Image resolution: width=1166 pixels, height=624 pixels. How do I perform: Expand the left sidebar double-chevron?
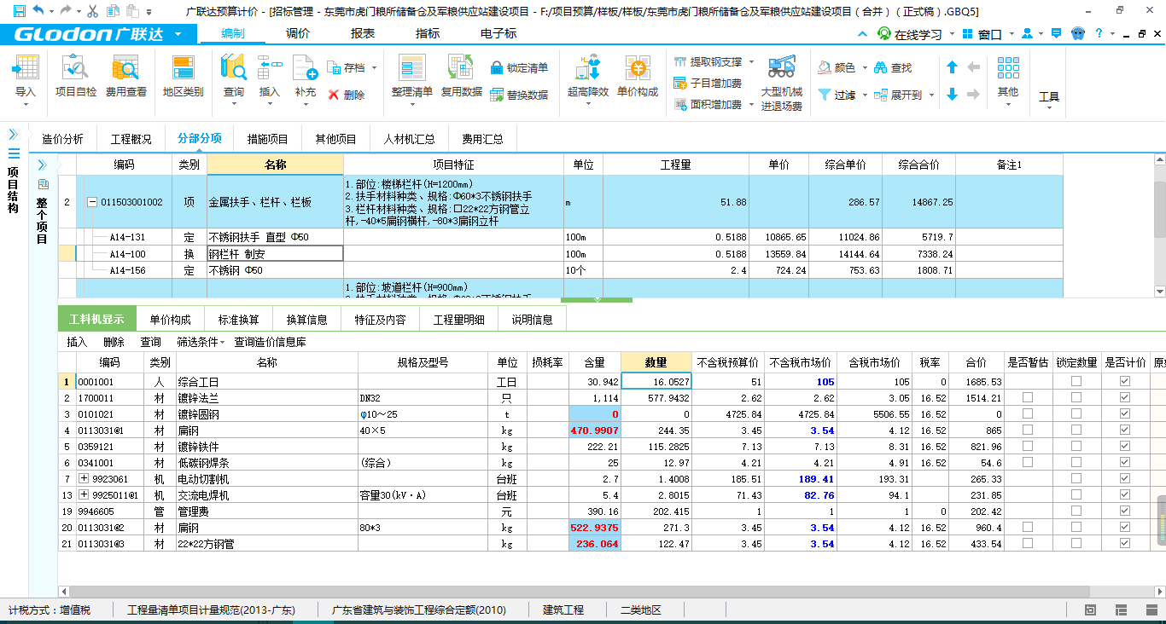pyautogui.click(x=13, y=134)
